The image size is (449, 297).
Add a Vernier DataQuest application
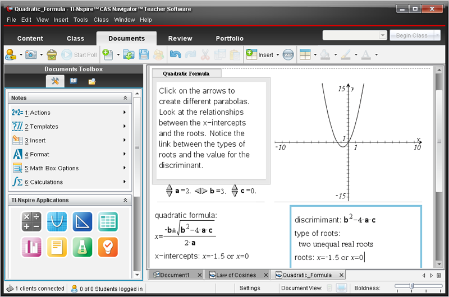pos(83,247)
